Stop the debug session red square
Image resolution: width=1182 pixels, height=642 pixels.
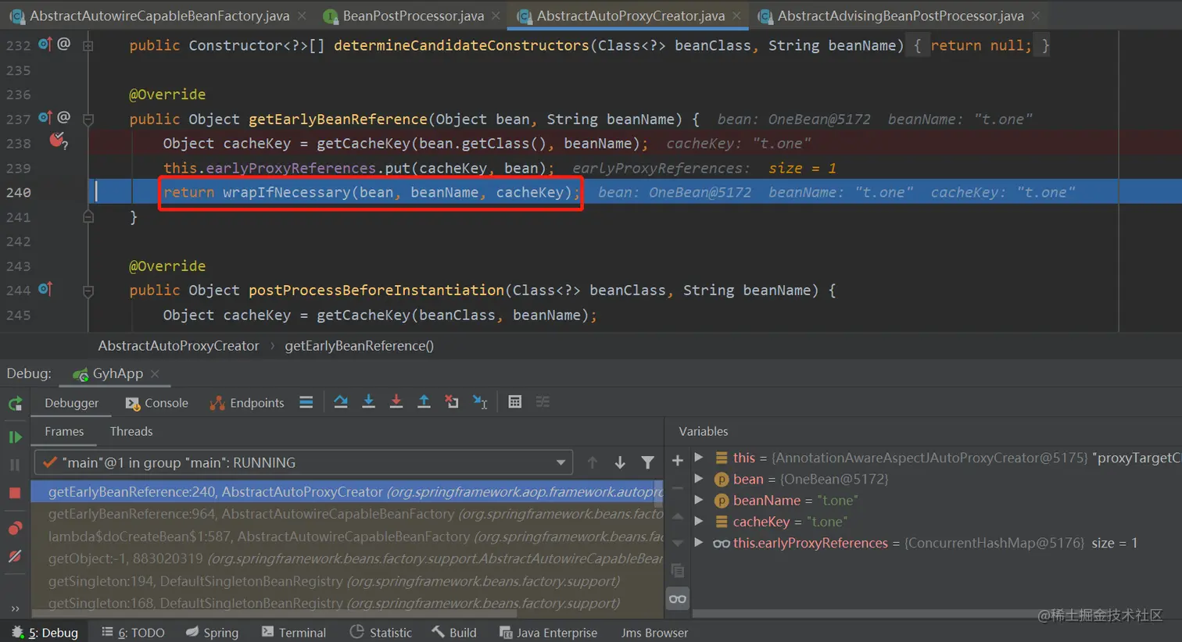point(15,493)
